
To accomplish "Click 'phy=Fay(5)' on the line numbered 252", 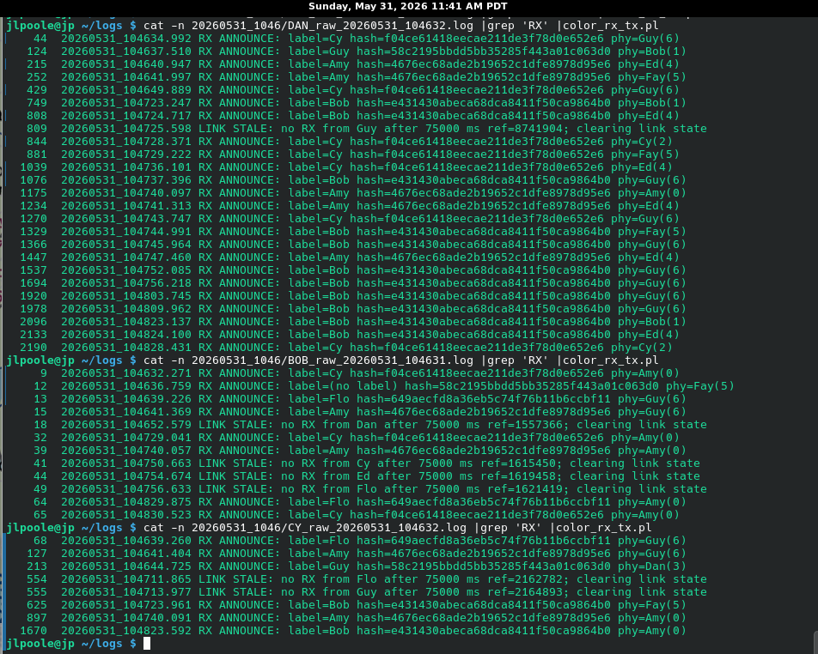I will [x=652, y=77].
